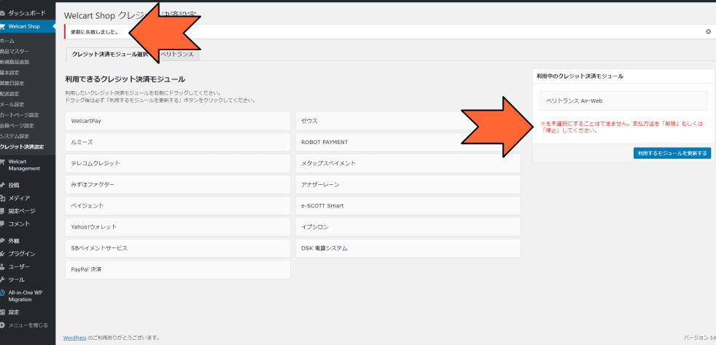Open メール設定 submenu item
716x345 pixels.
point(12,104)
